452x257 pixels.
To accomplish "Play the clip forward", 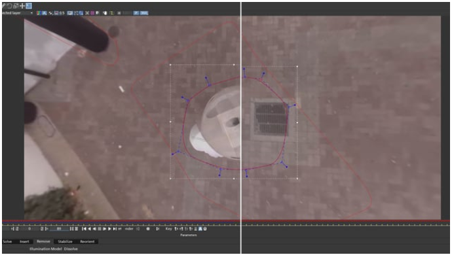I will click(109, 229).
